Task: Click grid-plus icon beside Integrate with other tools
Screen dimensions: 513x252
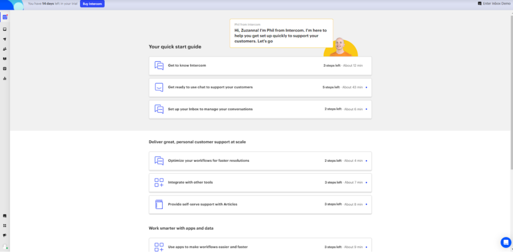Action: click(159, 183)
